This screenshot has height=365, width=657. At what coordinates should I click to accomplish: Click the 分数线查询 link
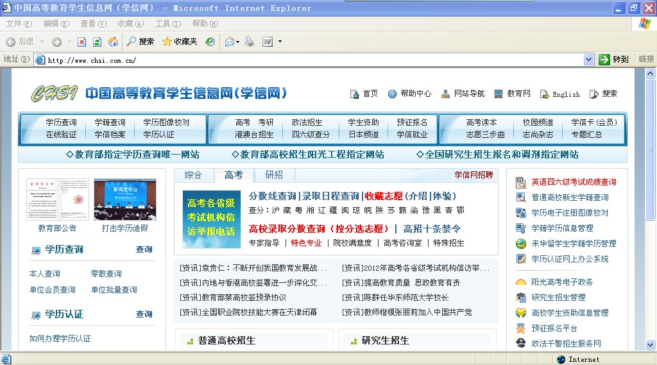coord(272,196)
